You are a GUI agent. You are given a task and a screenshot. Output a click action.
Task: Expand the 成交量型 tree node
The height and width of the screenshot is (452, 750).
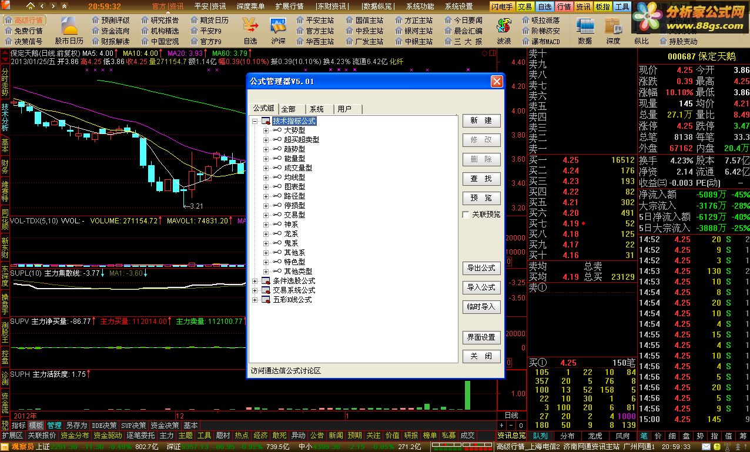(266, 168)
